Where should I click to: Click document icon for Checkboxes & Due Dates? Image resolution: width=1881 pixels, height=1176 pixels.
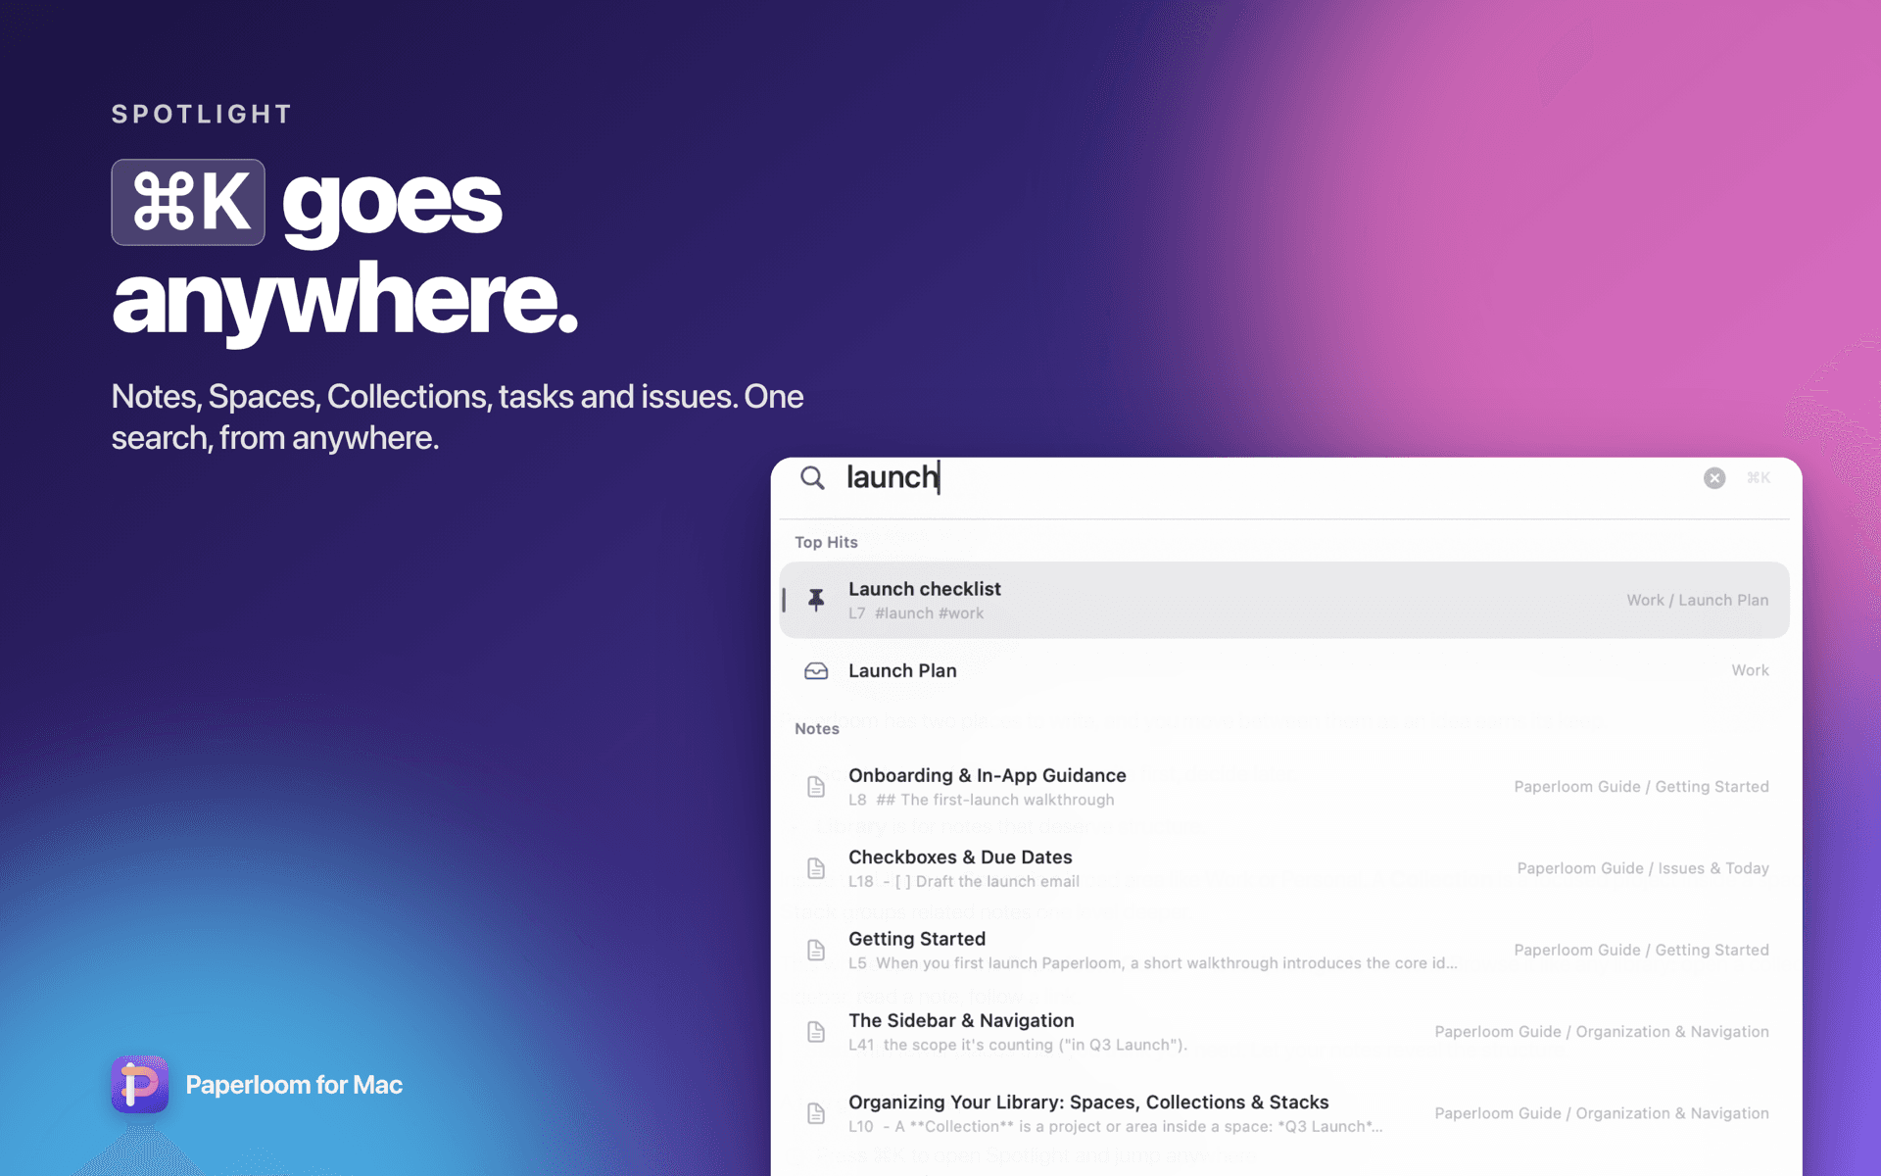click(816, 868)
